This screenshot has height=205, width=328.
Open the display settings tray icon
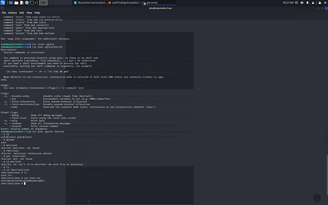(297, 3)
